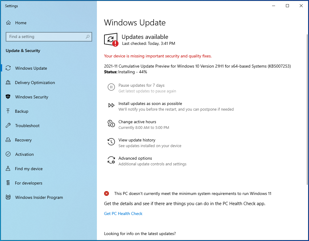This screenshot has height=241, width=309.
Task: Open the Get PC Health Check link
Action: pos(123,213)
